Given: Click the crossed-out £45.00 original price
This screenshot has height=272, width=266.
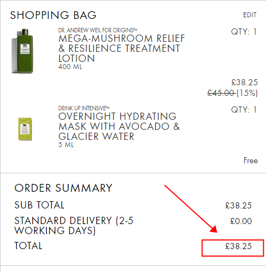Looking at the screenshot, I should [221, 93].
